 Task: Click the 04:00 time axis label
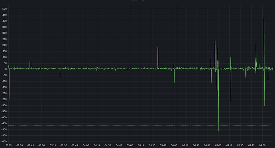[86, 145]
